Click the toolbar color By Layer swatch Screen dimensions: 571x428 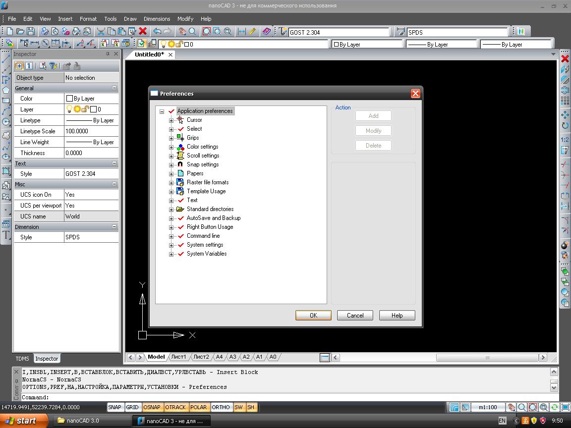pos(336,45)
